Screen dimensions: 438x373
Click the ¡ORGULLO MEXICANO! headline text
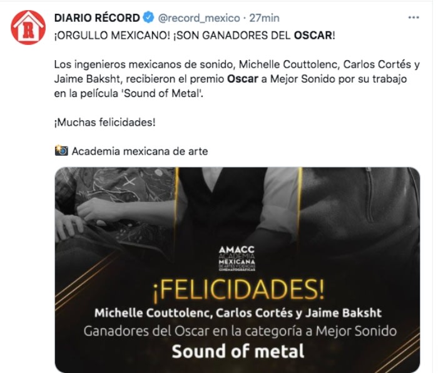point(112,36)
